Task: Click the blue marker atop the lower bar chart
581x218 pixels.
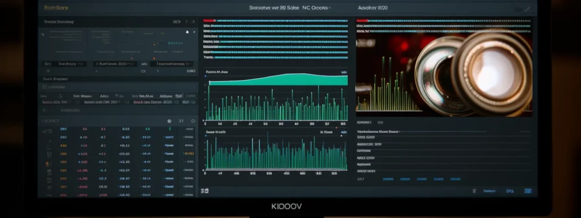Action: click(205, 136)
